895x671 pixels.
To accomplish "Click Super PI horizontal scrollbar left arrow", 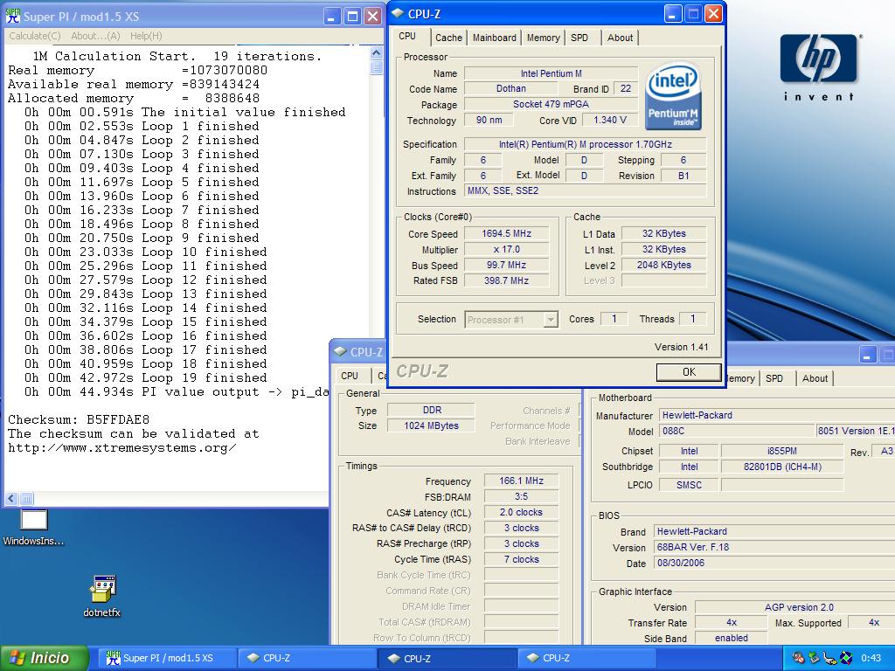I will (10, 498).
